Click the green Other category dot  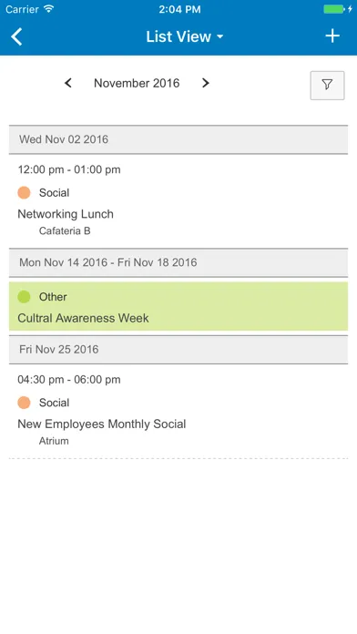[24, 297]
